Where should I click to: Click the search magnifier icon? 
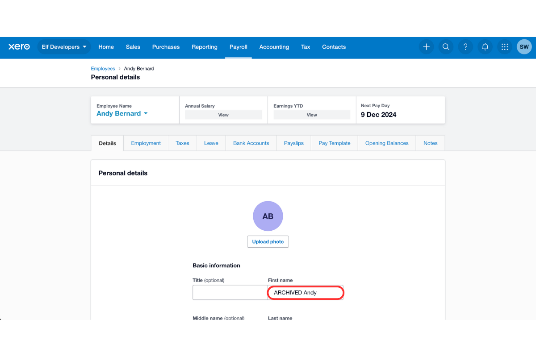tap(446, 46)
